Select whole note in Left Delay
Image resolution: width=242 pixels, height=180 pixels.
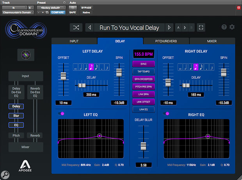[x=75, y=67]
